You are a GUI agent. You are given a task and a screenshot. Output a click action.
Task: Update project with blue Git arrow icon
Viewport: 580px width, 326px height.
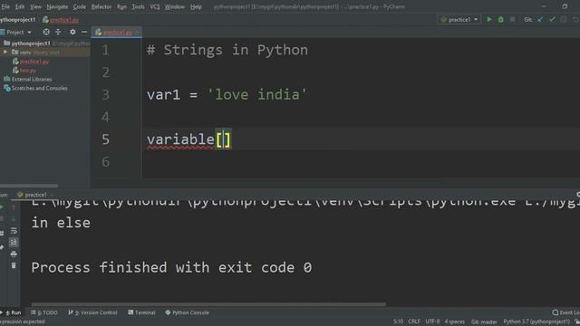(540, 20)
